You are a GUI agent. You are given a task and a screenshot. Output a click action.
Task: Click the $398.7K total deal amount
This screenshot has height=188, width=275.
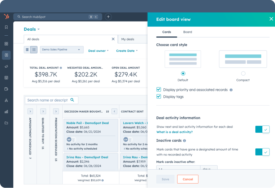46,75
